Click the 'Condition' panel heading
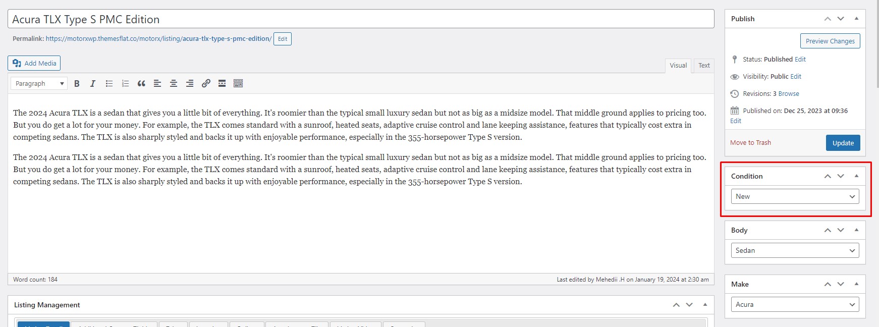The width and height of the screenshot is (879, 327). pos(747,176)
